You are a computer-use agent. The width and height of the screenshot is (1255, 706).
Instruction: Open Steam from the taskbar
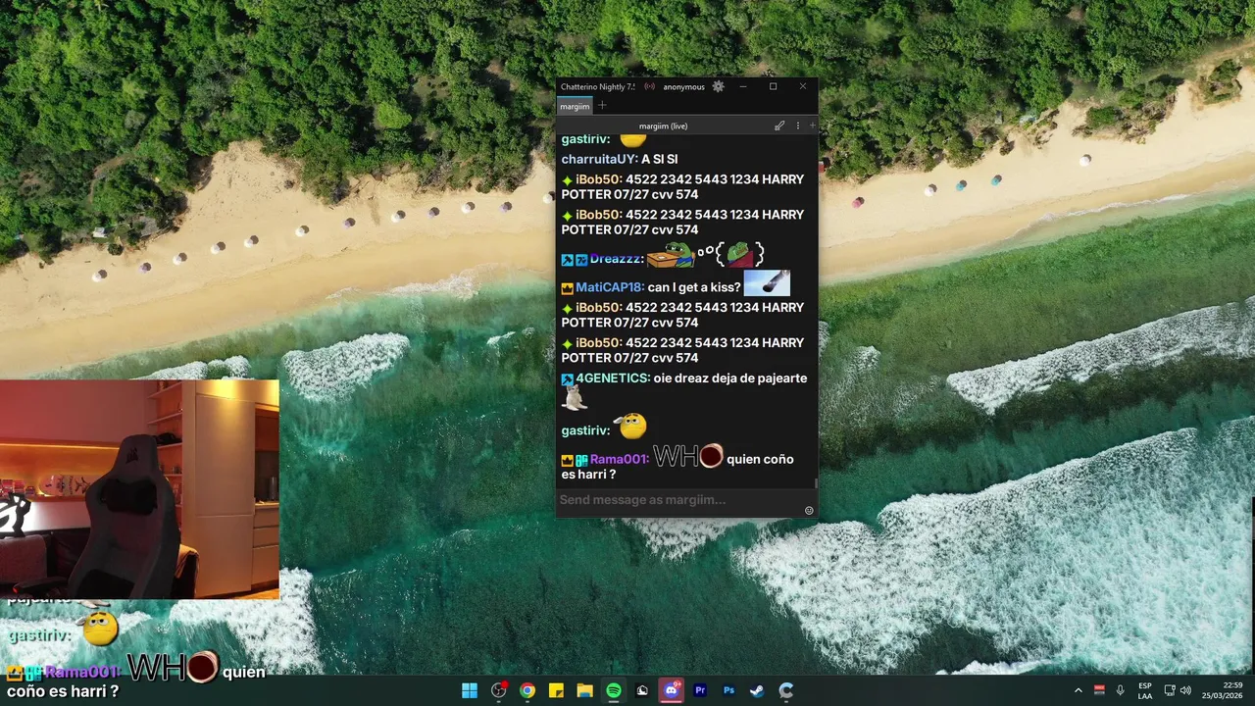(x=757, y=690)
